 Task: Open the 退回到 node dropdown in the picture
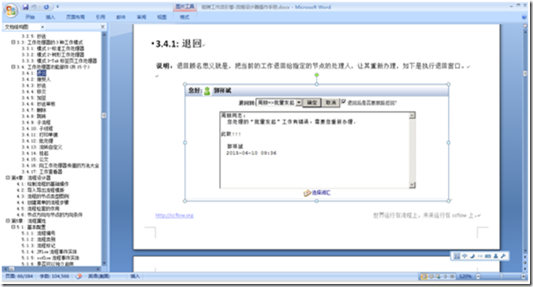coord(299,103)
